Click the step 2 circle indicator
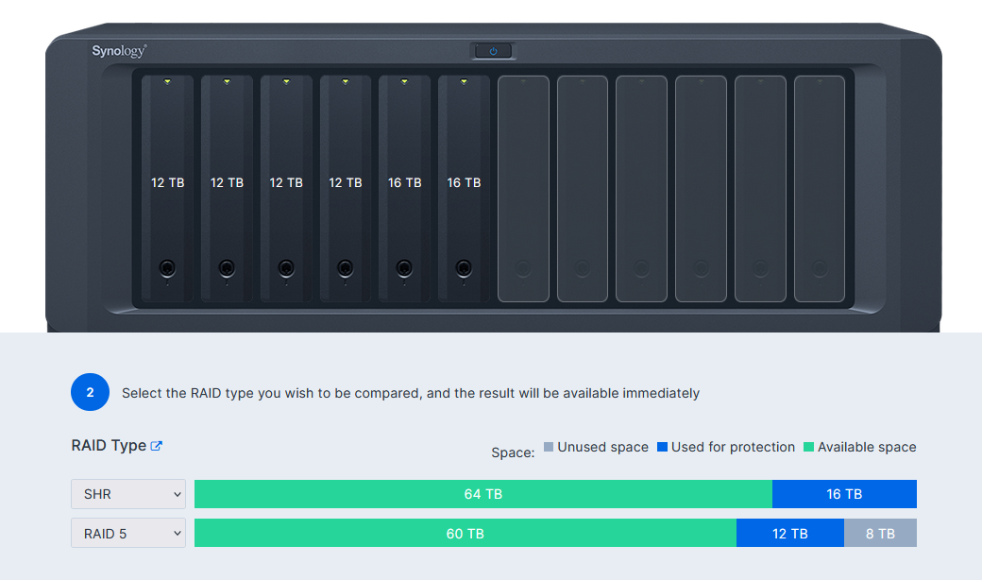This screenshot has height=580, width=982. pyautogui.click(x=91, y=392)
